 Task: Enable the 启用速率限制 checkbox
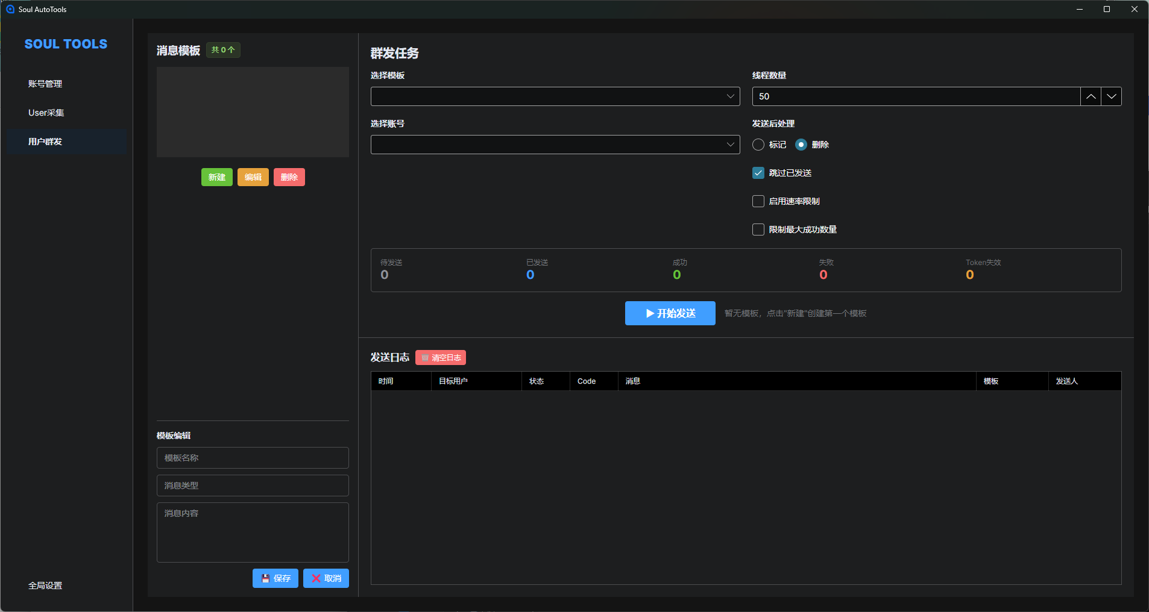[758, 201]
